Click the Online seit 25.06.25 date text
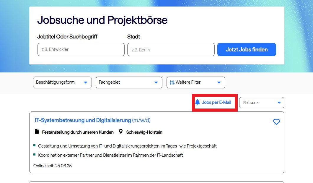313x183 pixels. [x=53, y=166]
